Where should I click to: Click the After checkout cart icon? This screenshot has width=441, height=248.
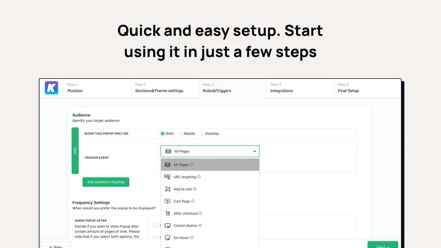(168, 213)
